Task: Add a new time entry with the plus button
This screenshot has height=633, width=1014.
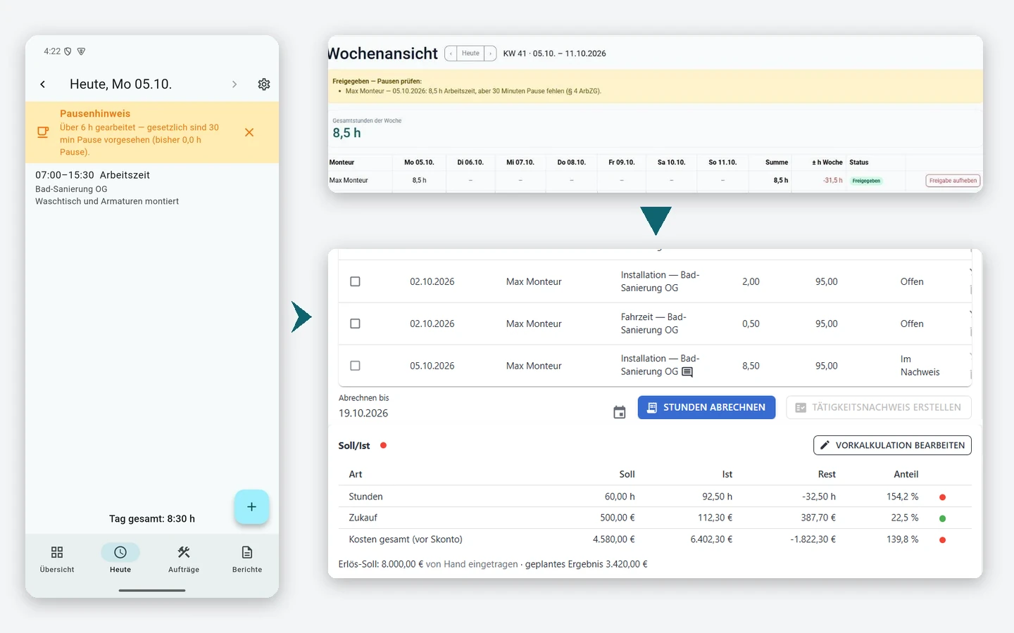Action: (x=251, y=506)
